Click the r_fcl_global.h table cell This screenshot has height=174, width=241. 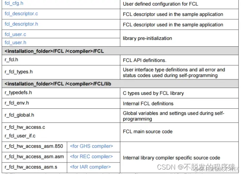61,115
